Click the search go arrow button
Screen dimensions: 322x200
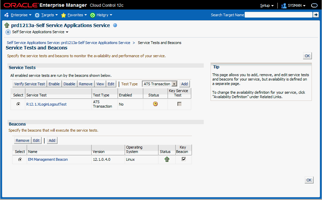316,15
